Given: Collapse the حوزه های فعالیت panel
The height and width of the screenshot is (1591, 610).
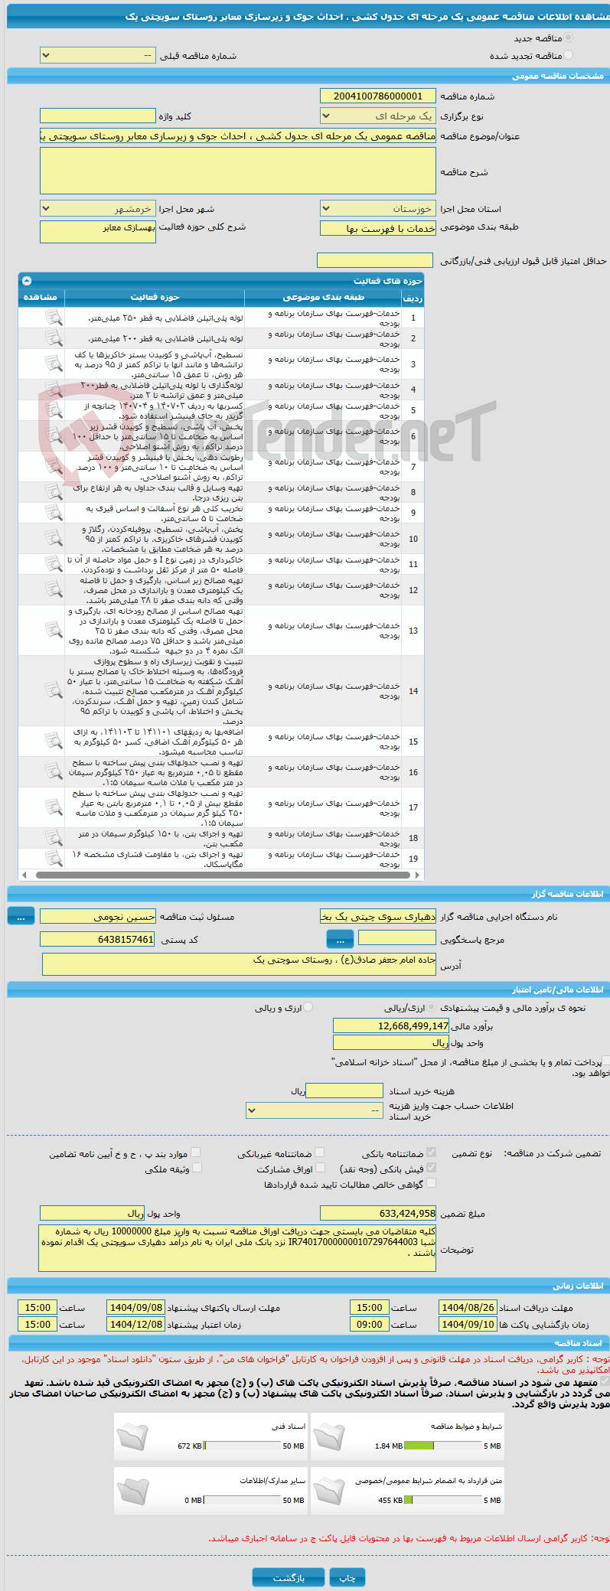Looking at the screenshot, I should point(27,281).
